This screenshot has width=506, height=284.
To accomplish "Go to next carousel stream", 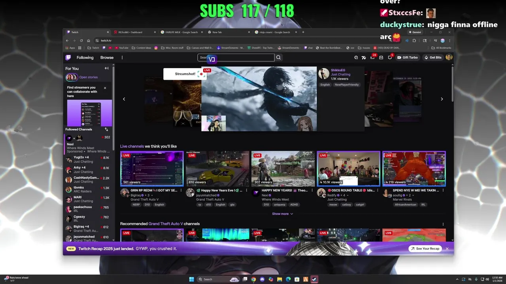I will [442, 99].
